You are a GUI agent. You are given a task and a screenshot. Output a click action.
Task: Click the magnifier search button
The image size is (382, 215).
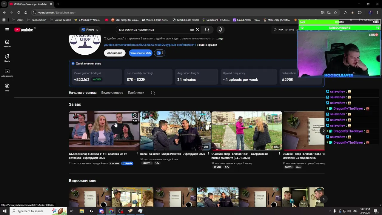207,30
